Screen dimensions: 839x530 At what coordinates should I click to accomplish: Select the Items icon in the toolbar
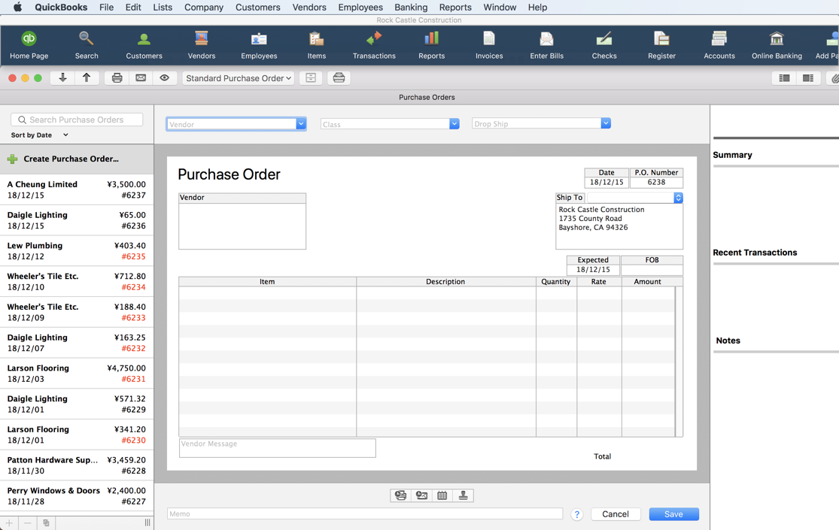[x=316, y=44]
